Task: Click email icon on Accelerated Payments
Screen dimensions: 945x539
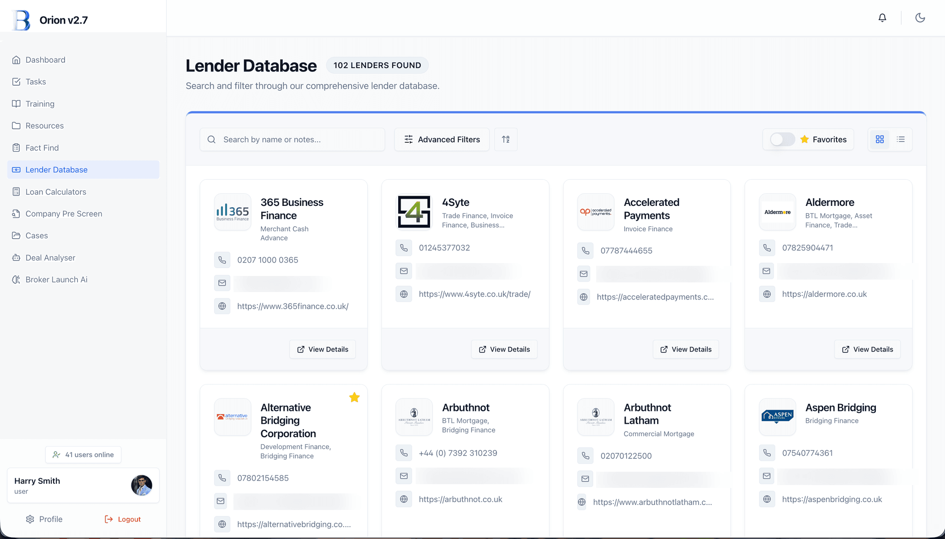Action: point(584,274)
